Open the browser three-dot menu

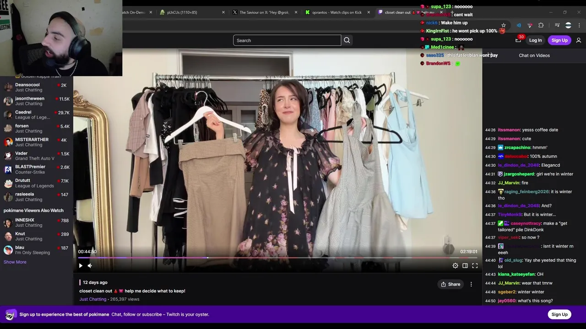(580, 26)
